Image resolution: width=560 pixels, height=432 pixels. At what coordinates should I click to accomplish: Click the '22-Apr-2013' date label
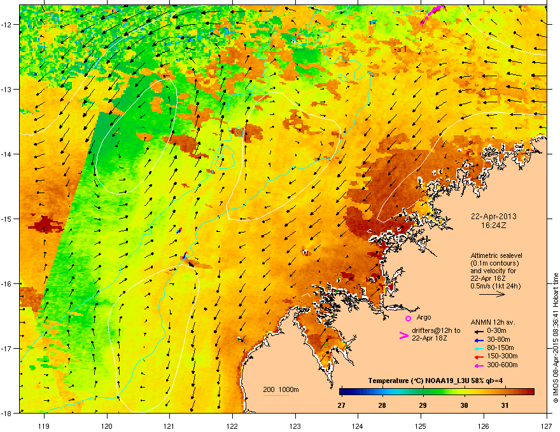click(x=494, y=217)
